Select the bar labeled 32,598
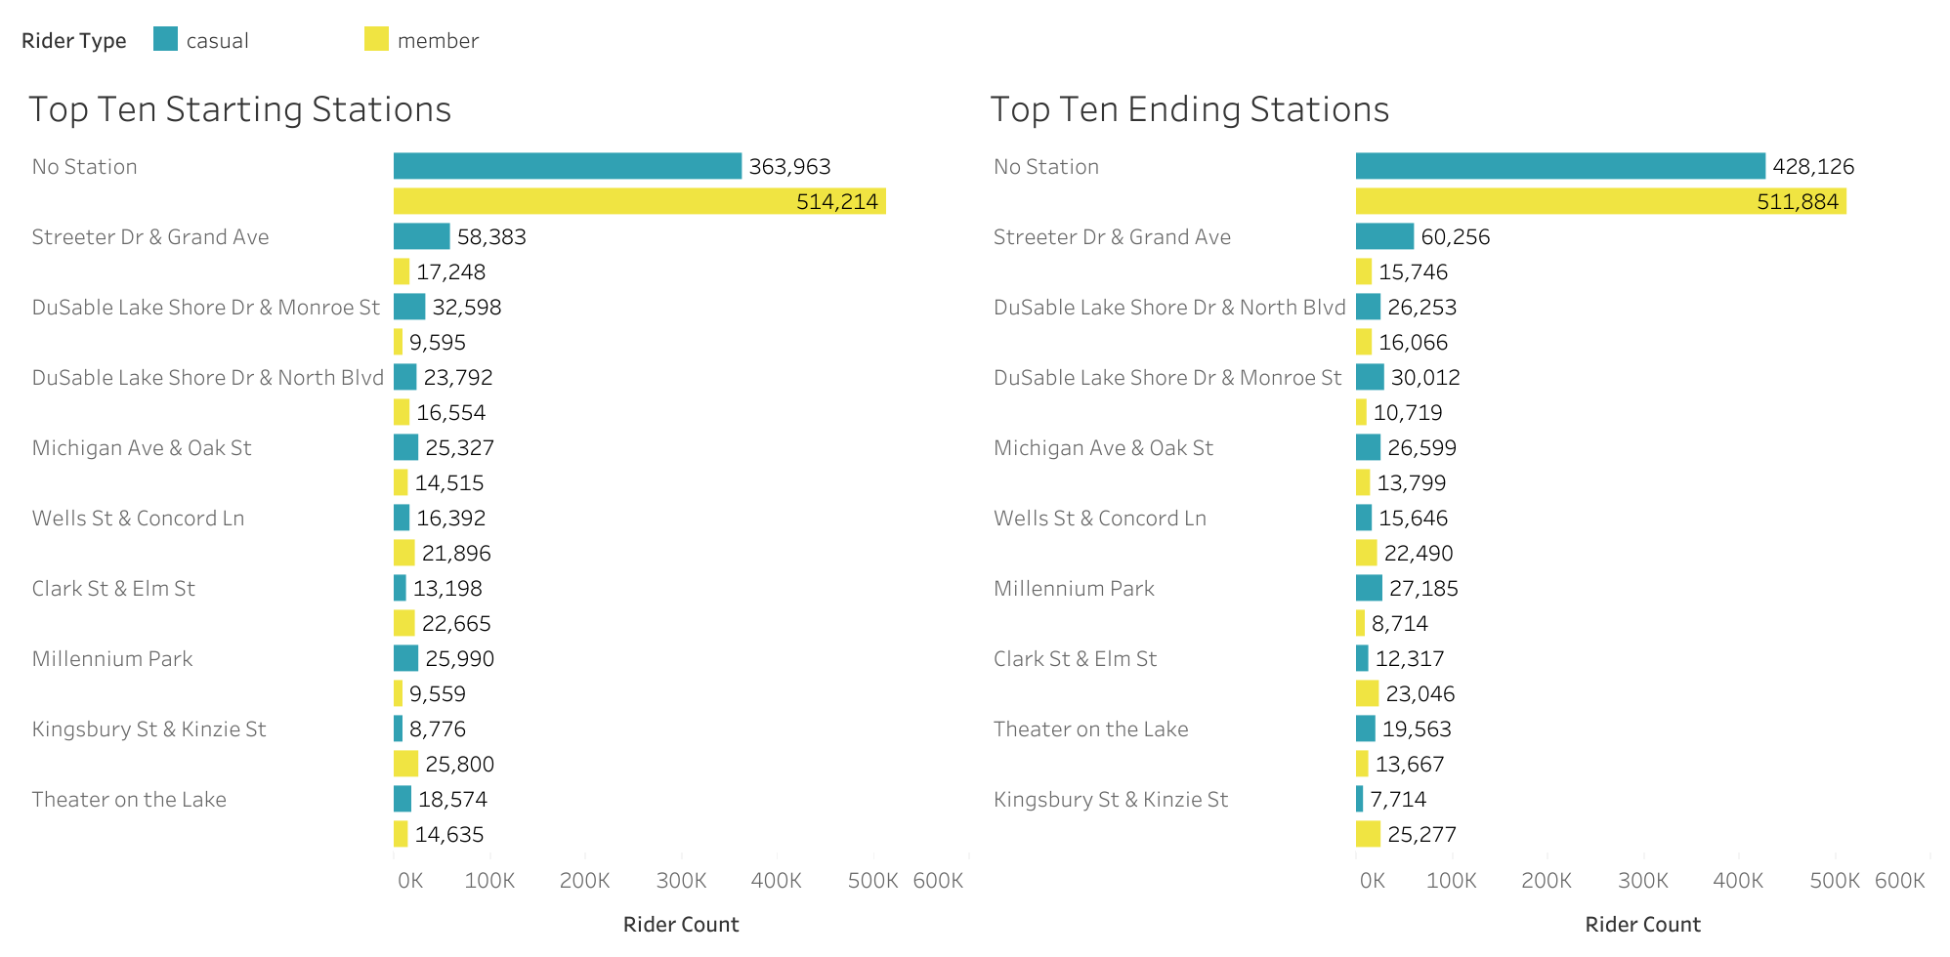This screenshot has width=1950, height=957. click(x=409, y=307)
